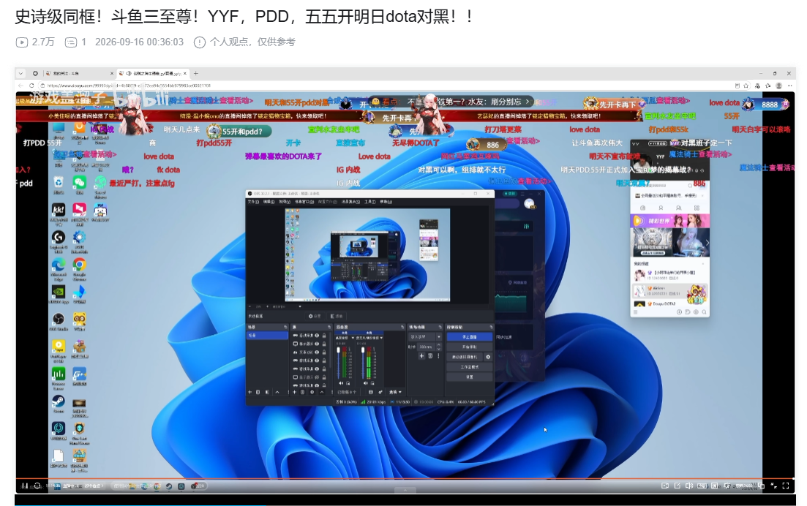Open advanced audio properties gear in mixer

(380, 392)
